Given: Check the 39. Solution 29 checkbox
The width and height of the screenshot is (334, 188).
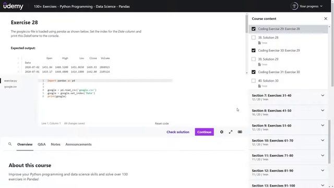Looking at the screenshot, I should tap(254, 59).
